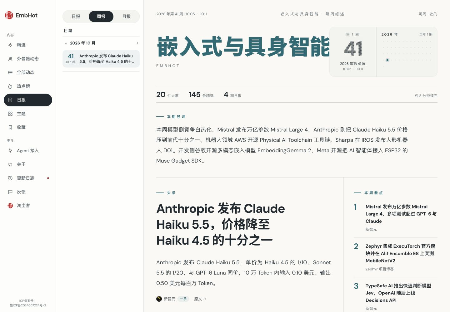450x312 pixels.
Task: Click the 一手 tag badge
Action: pos(183,299)
